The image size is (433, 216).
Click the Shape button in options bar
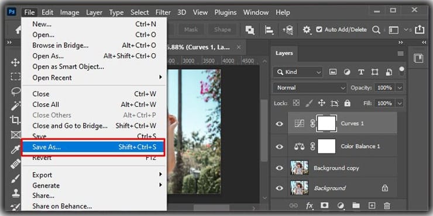point(222,29)
